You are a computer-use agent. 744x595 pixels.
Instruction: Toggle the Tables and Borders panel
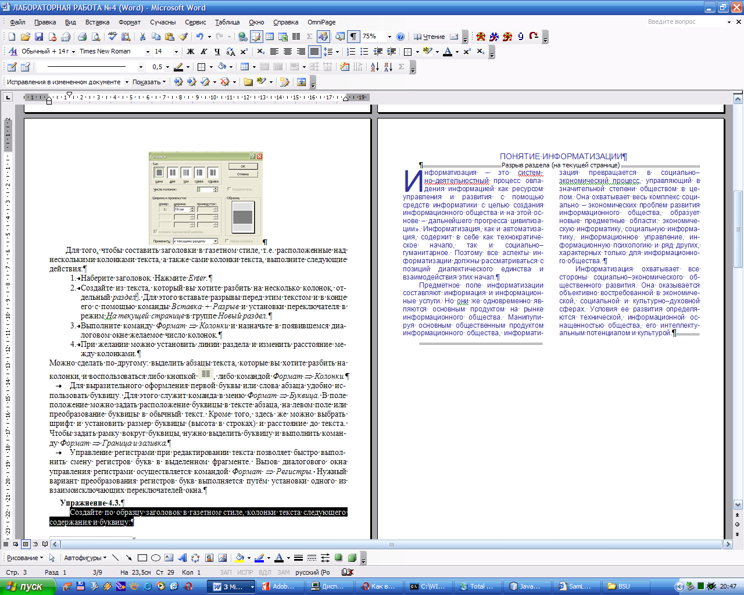coord(256,37)
